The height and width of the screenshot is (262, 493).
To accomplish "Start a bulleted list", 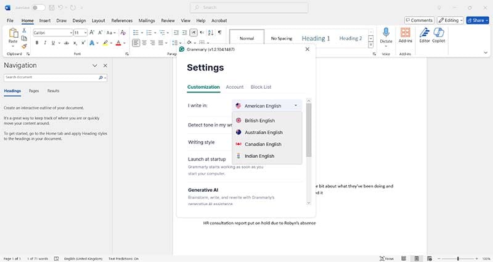I will [136, 33].
